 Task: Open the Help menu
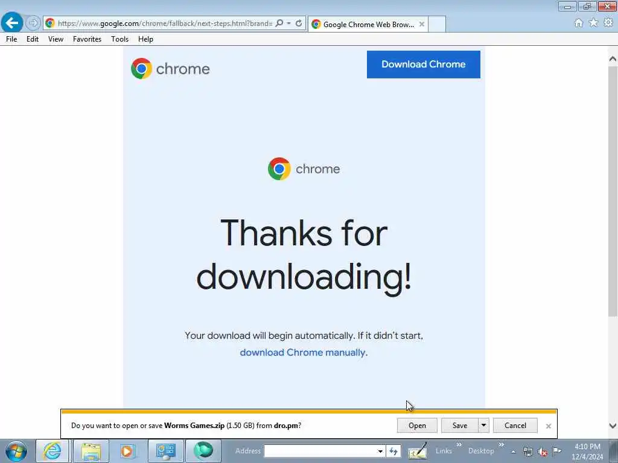(145, 39)
